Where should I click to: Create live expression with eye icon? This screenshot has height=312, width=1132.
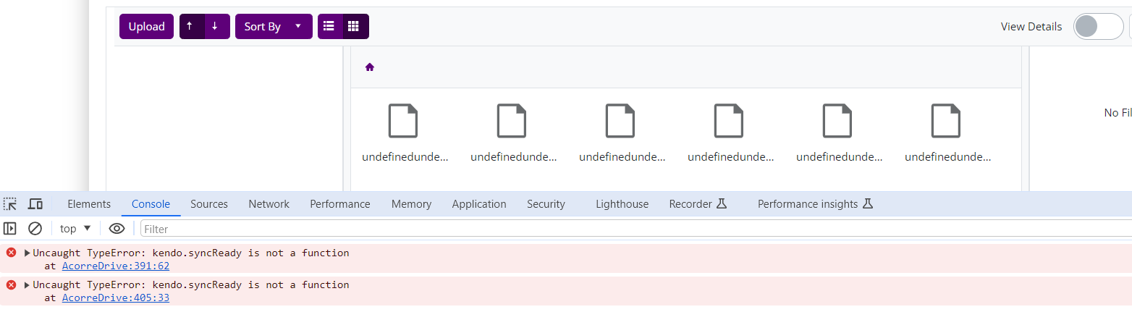coord(117,229)
